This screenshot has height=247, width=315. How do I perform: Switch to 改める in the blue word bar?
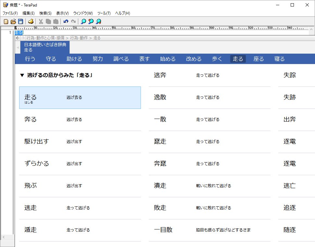194,59
